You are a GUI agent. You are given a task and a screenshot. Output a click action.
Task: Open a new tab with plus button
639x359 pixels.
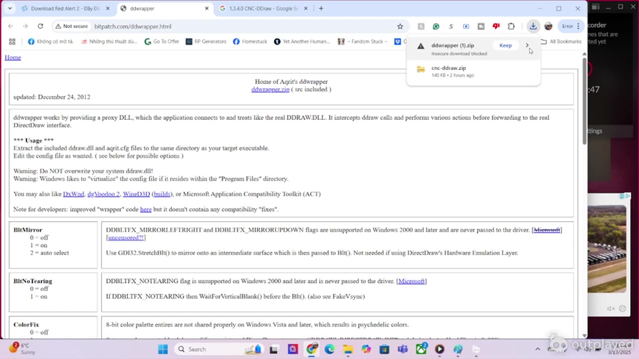[x=321, y=8]
